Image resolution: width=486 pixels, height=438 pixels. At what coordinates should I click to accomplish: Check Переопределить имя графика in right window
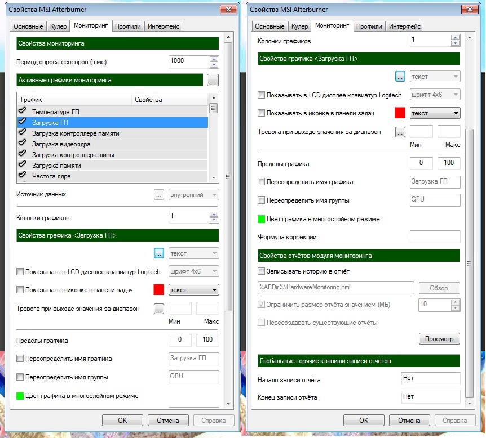261,182
